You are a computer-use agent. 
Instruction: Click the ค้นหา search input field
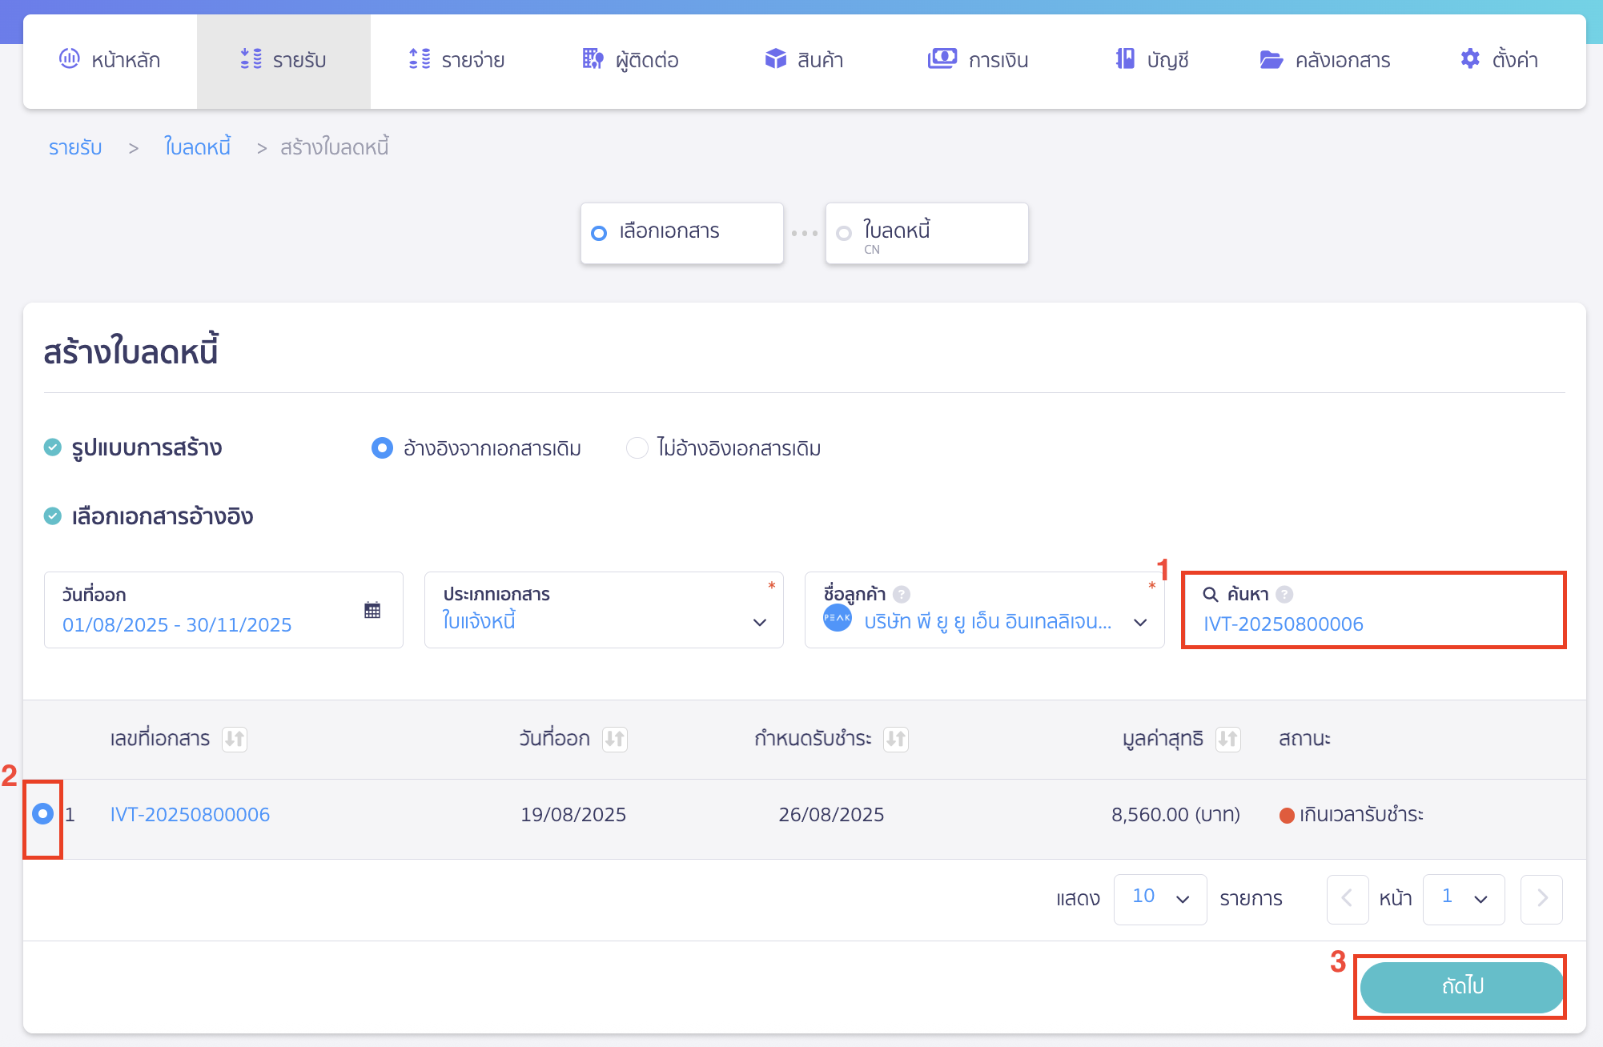pyautogui.click(x=1373, y=624)
